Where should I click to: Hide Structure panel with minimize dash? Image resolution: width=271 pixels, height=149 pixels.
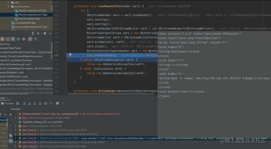click(x=50, y=33)
